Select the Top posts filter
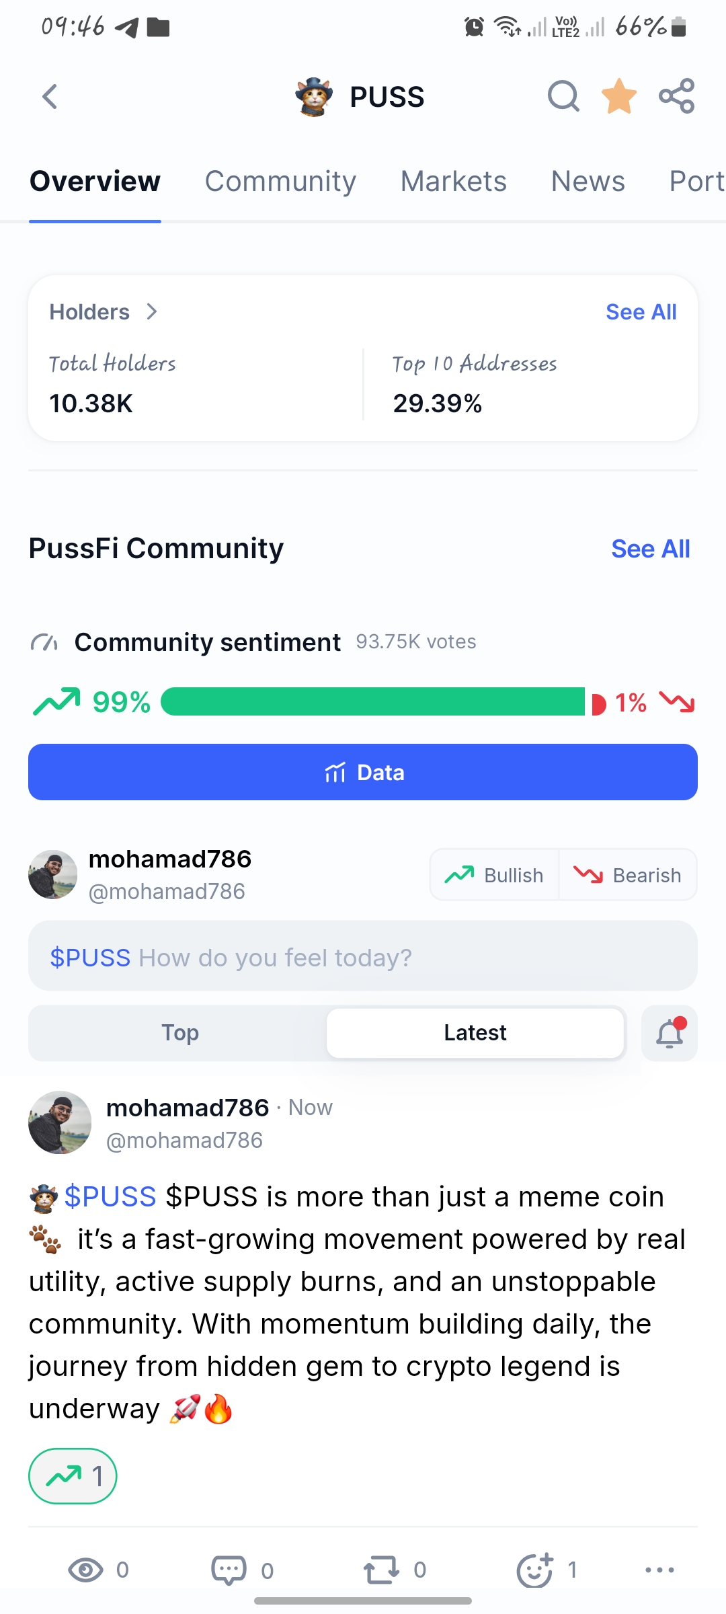Viewport: 726px width, 1614px height. click(x=179, y=1033)
